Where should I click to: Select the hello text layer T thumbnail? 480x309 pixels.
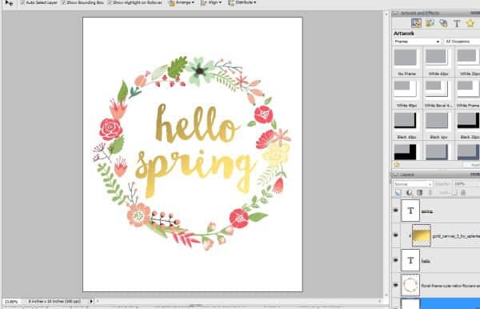point(410,260)
